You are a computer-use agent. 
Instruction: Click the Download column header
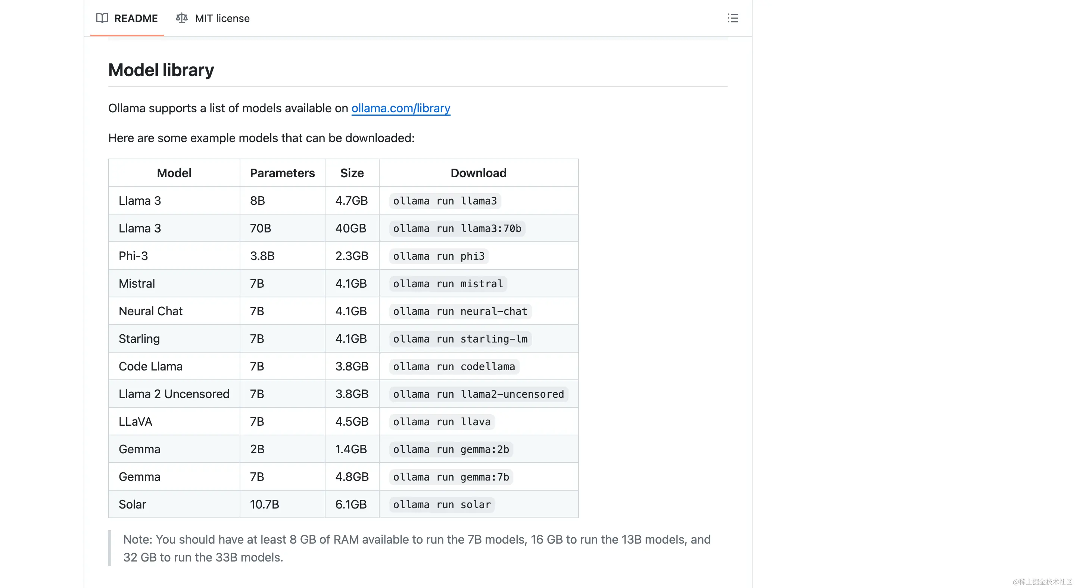(x=478, y=173)
